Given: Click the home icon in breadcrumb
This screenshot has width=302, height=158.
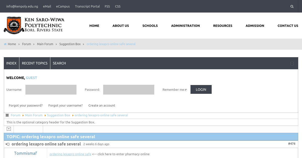Looking at the screenshot, I should [5, 44].
